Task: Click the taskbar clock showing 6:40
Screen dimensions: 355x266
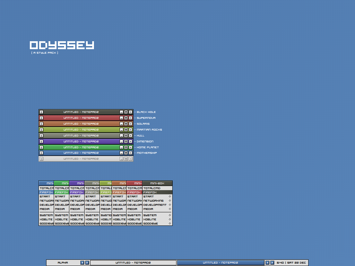Action: pyautogui.click(x=291, y=263)
